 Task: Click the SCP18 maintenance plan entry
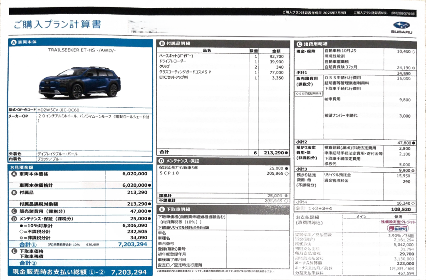coord(169,173)
